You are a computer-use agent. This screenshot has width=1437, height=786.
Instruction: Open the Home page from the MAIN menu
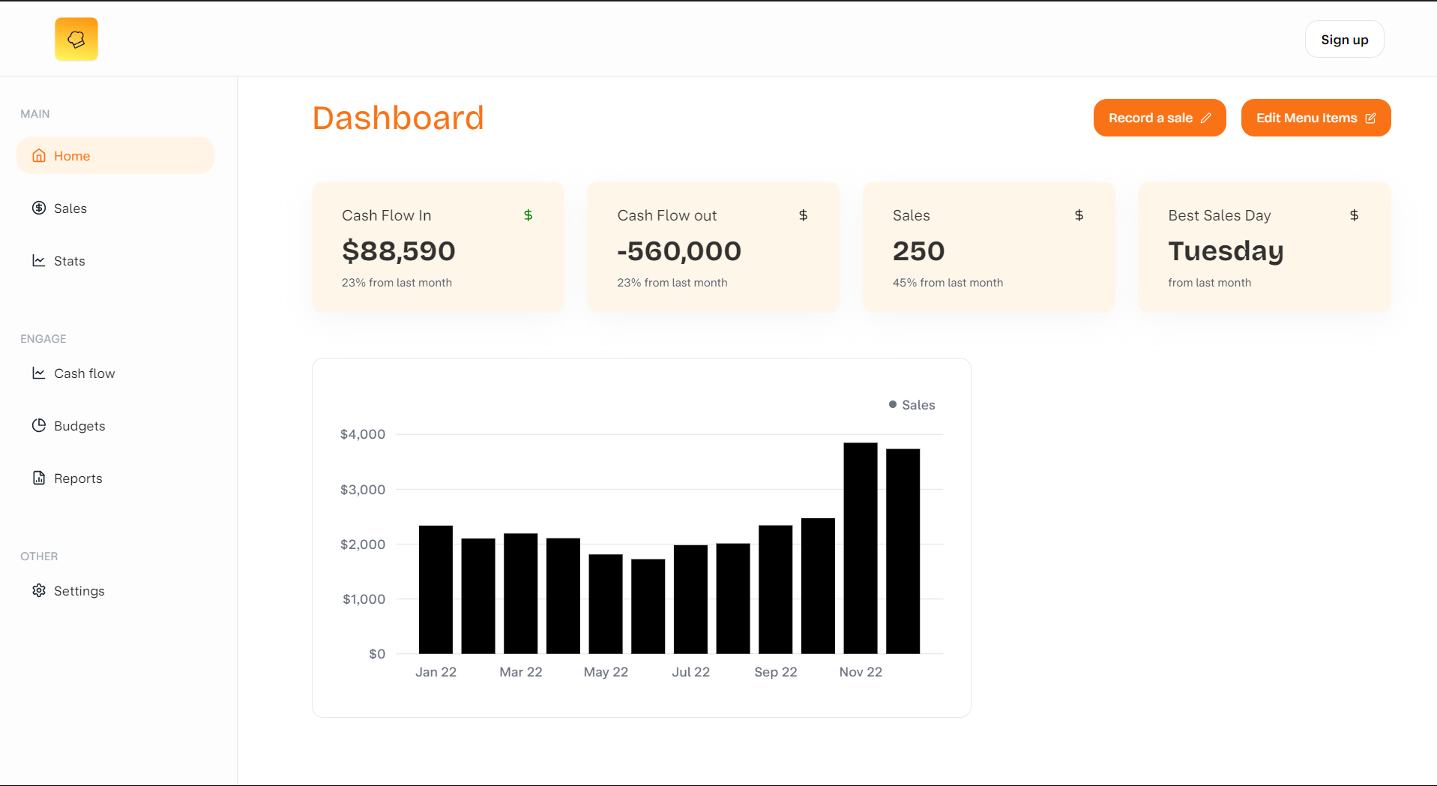(x=72, y=155)
